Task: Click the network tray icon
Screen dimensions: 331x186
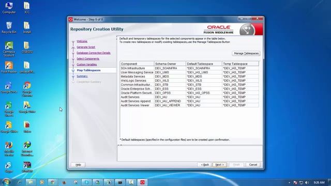Action: tap(301, 182)
